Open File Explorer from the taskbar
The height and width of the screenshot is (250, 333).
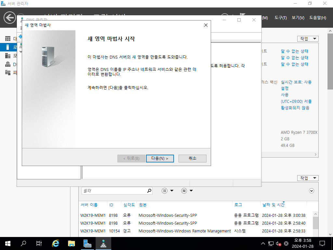71,243
